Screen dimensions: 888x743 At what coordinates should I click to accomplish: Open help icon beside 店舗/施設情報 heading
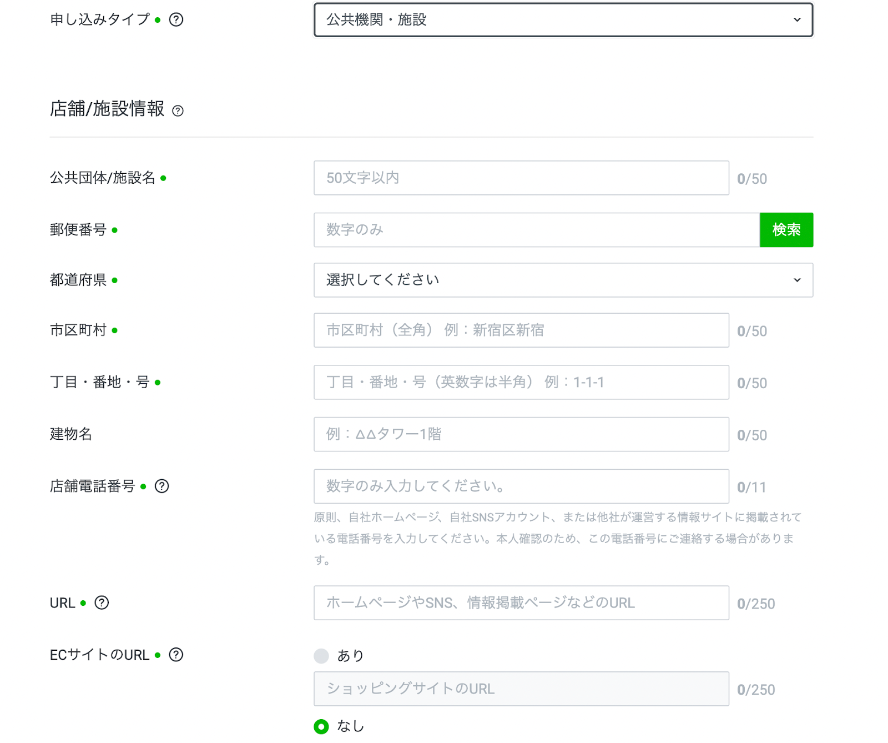[x=178, y=111]
